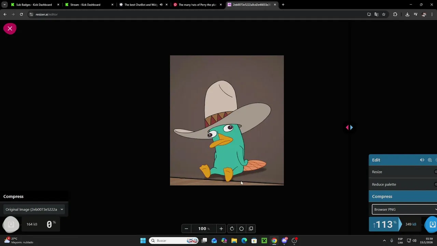This screenshot has height=246, width=437.
Task: Click the right Compress section header
Action: pyautogui.click(x=403, y=196)
